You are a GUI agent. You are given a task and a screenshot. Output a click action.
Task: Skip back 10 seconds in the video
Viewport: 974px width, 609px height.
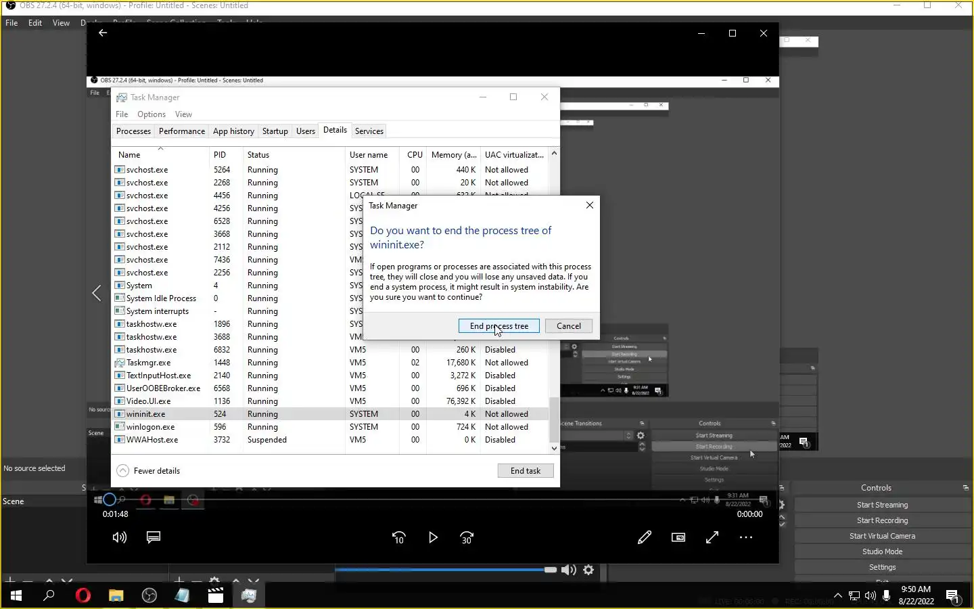pos(399,538)
